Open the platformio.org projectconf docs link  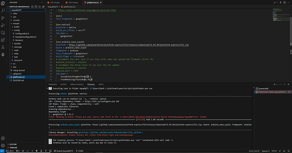click(87, 10)
